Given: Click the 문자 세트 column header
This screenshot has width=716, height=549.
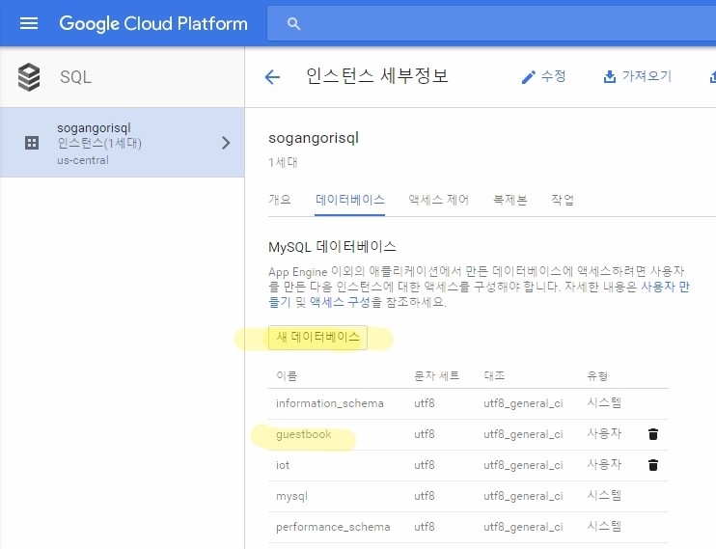Looking at the screenshot, I should [436, 376].
